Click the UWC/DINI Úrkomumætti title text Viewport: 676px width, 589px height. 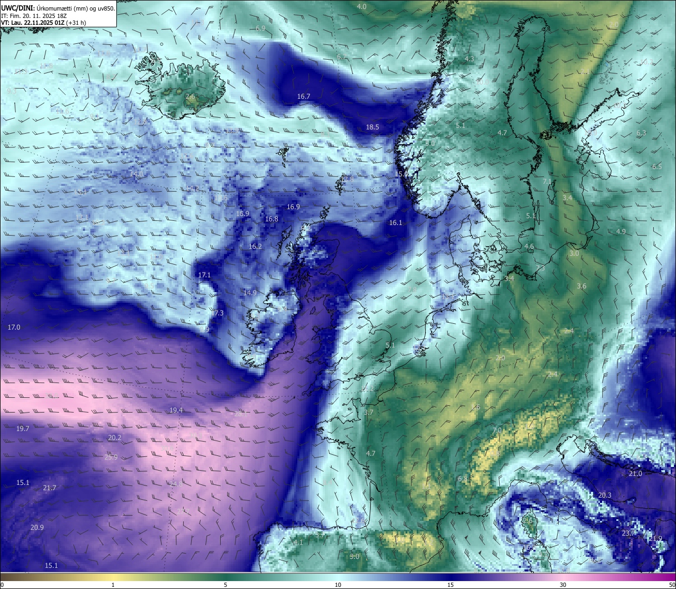click(58, 7)
